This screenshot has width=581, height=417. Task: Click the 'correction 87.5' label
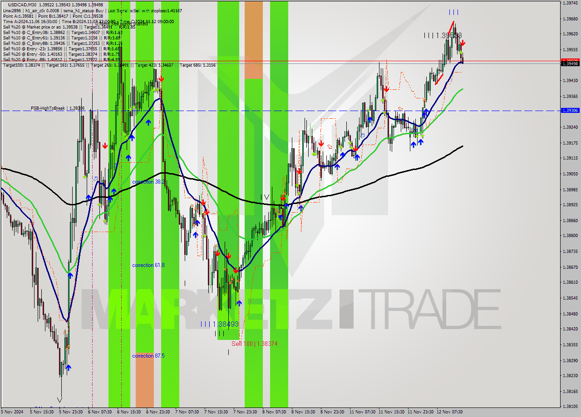[x=148, y=356]
